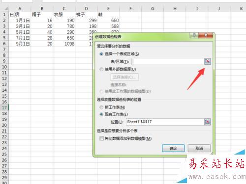246x184 pixels.
Task: Click the range selector icon beside Location field
Action: 208,122
